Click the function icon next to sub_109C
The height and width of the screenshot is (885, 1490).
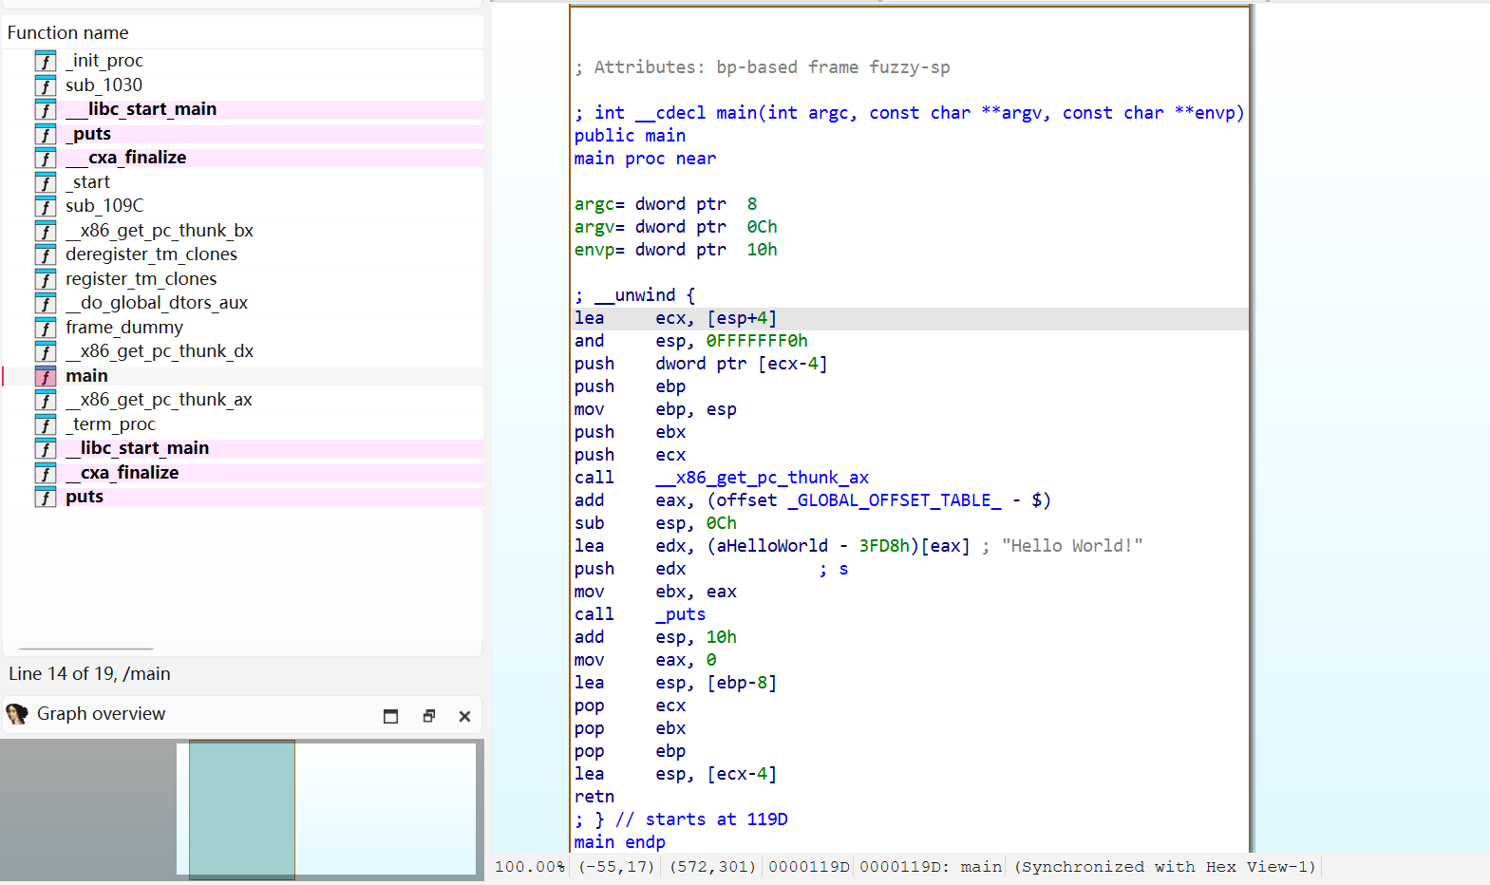pyautogui.click(x=46, y=206)
